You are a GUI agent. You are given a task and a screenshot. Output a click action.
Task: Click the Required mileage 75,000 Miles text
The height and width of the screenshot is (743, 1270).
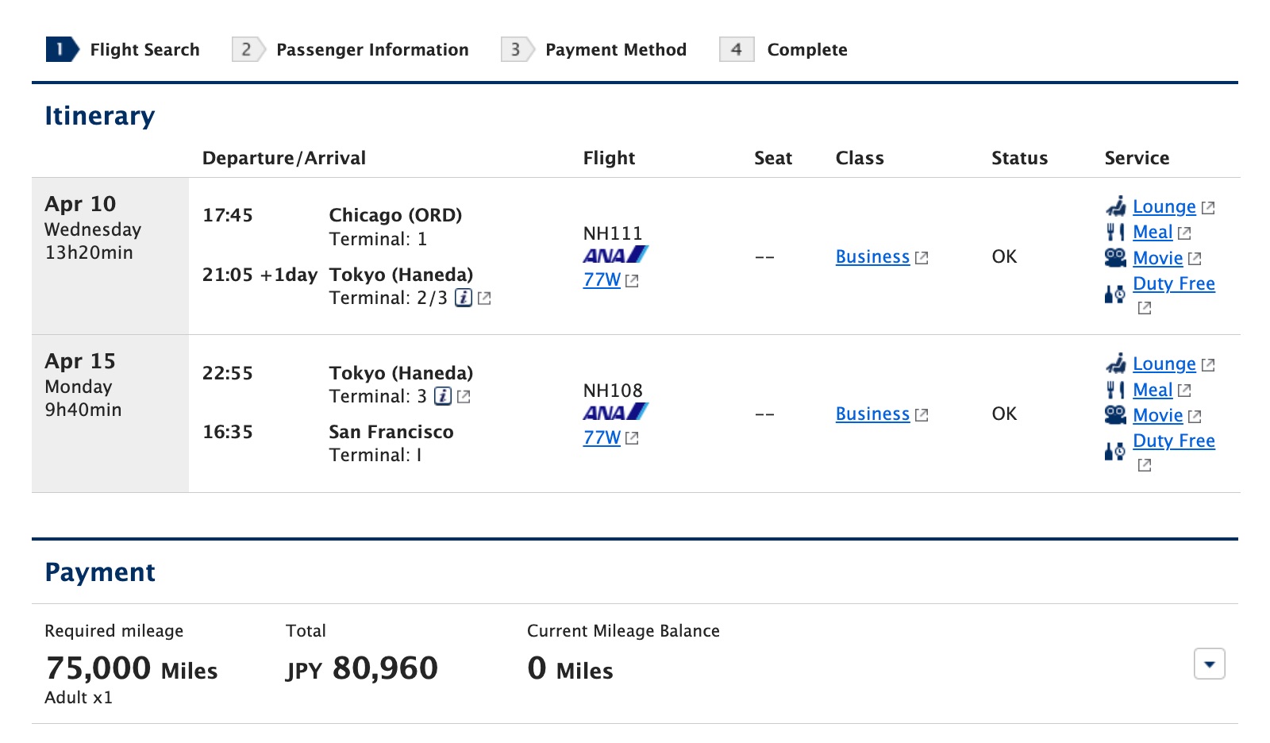coord(130,668)
